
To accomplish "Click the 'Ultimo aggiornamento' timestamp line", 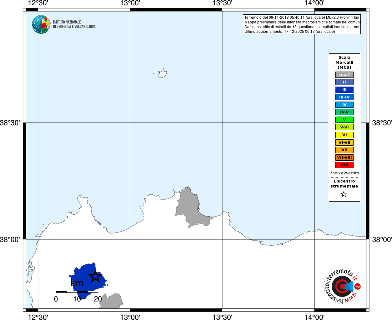I will click(x=289, y=32).
